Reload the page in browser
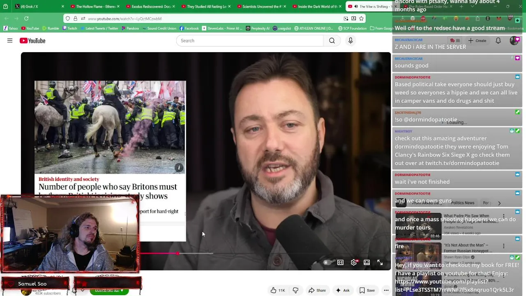The image size is (526, 296). click(x=26, y=18)
